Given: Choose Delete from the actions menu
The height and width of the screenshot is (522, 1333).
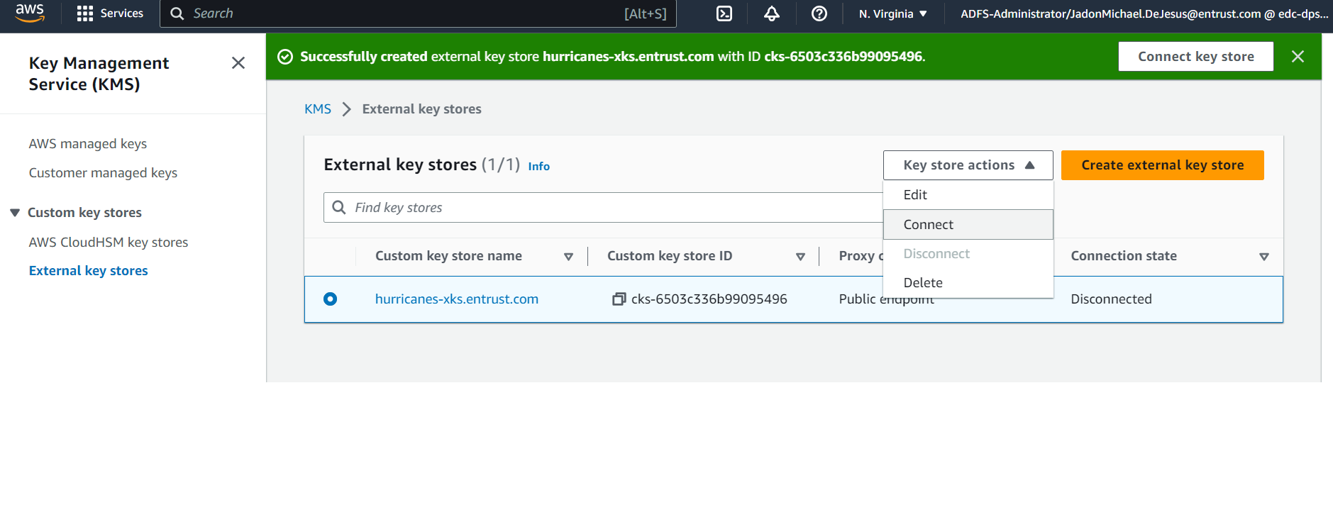Looking at the screenshot, I should click(968, 283).
